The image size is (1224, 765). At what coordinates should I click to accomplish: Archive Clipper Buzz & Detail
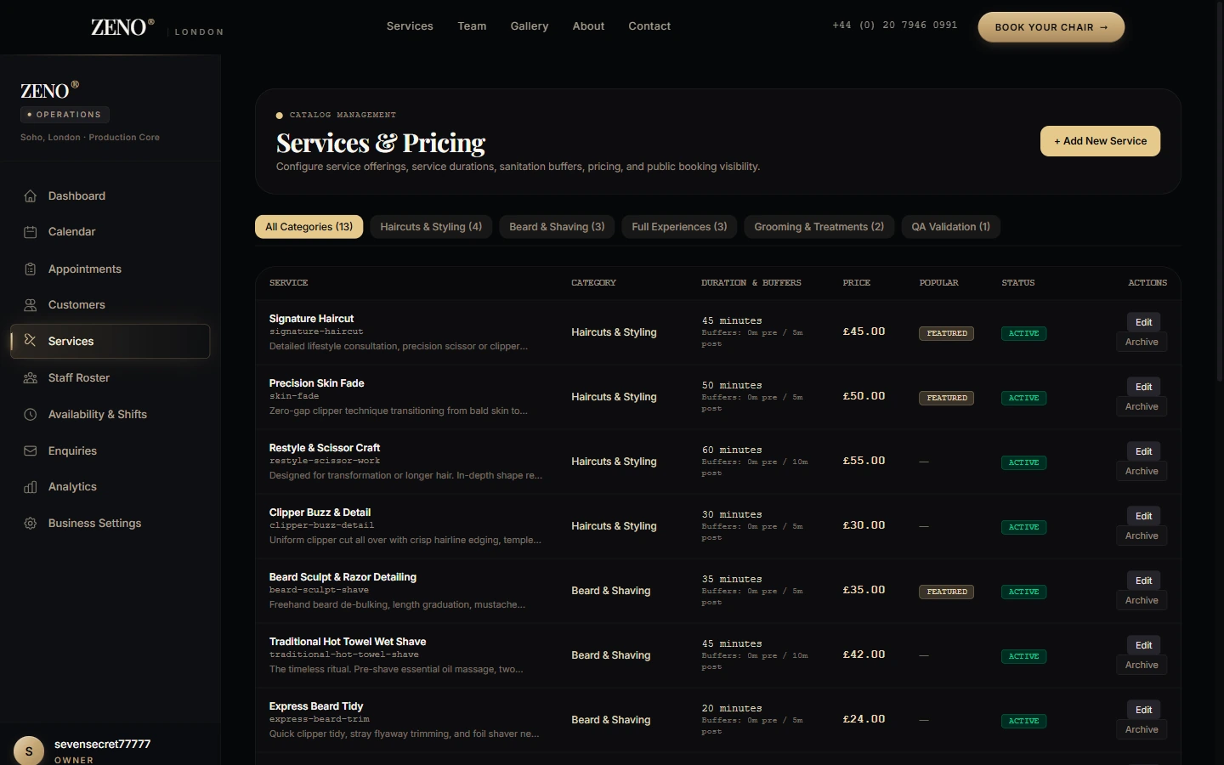(1142, 535)
